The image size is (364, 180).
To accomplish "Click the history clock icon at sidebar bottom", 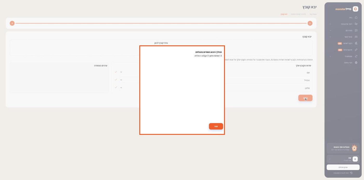I will click(x=351, y=173).
